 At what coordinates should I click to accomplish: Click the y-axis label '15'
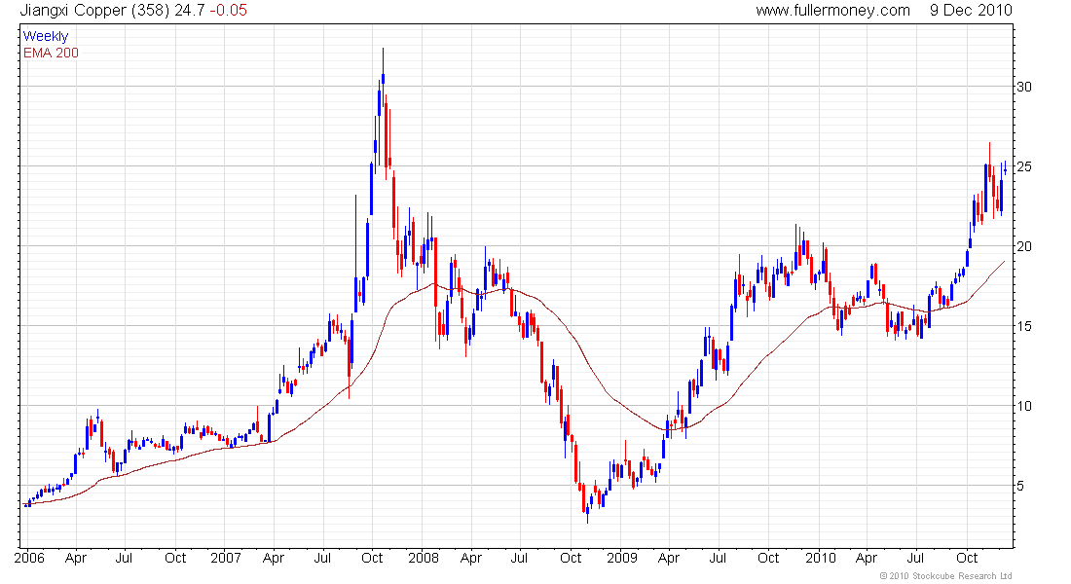(x=1024, y=326)
